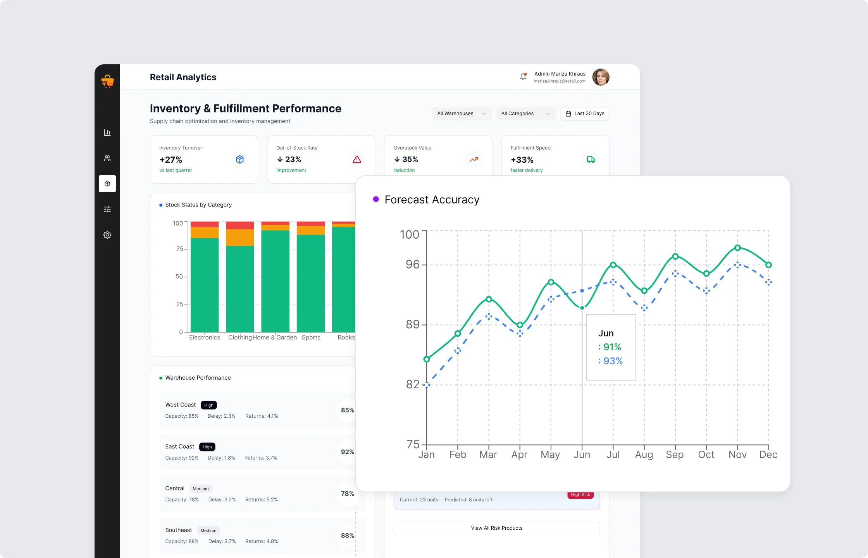
Task: Click the Forecast Accuracy chart title
Action: click(432, 200)
